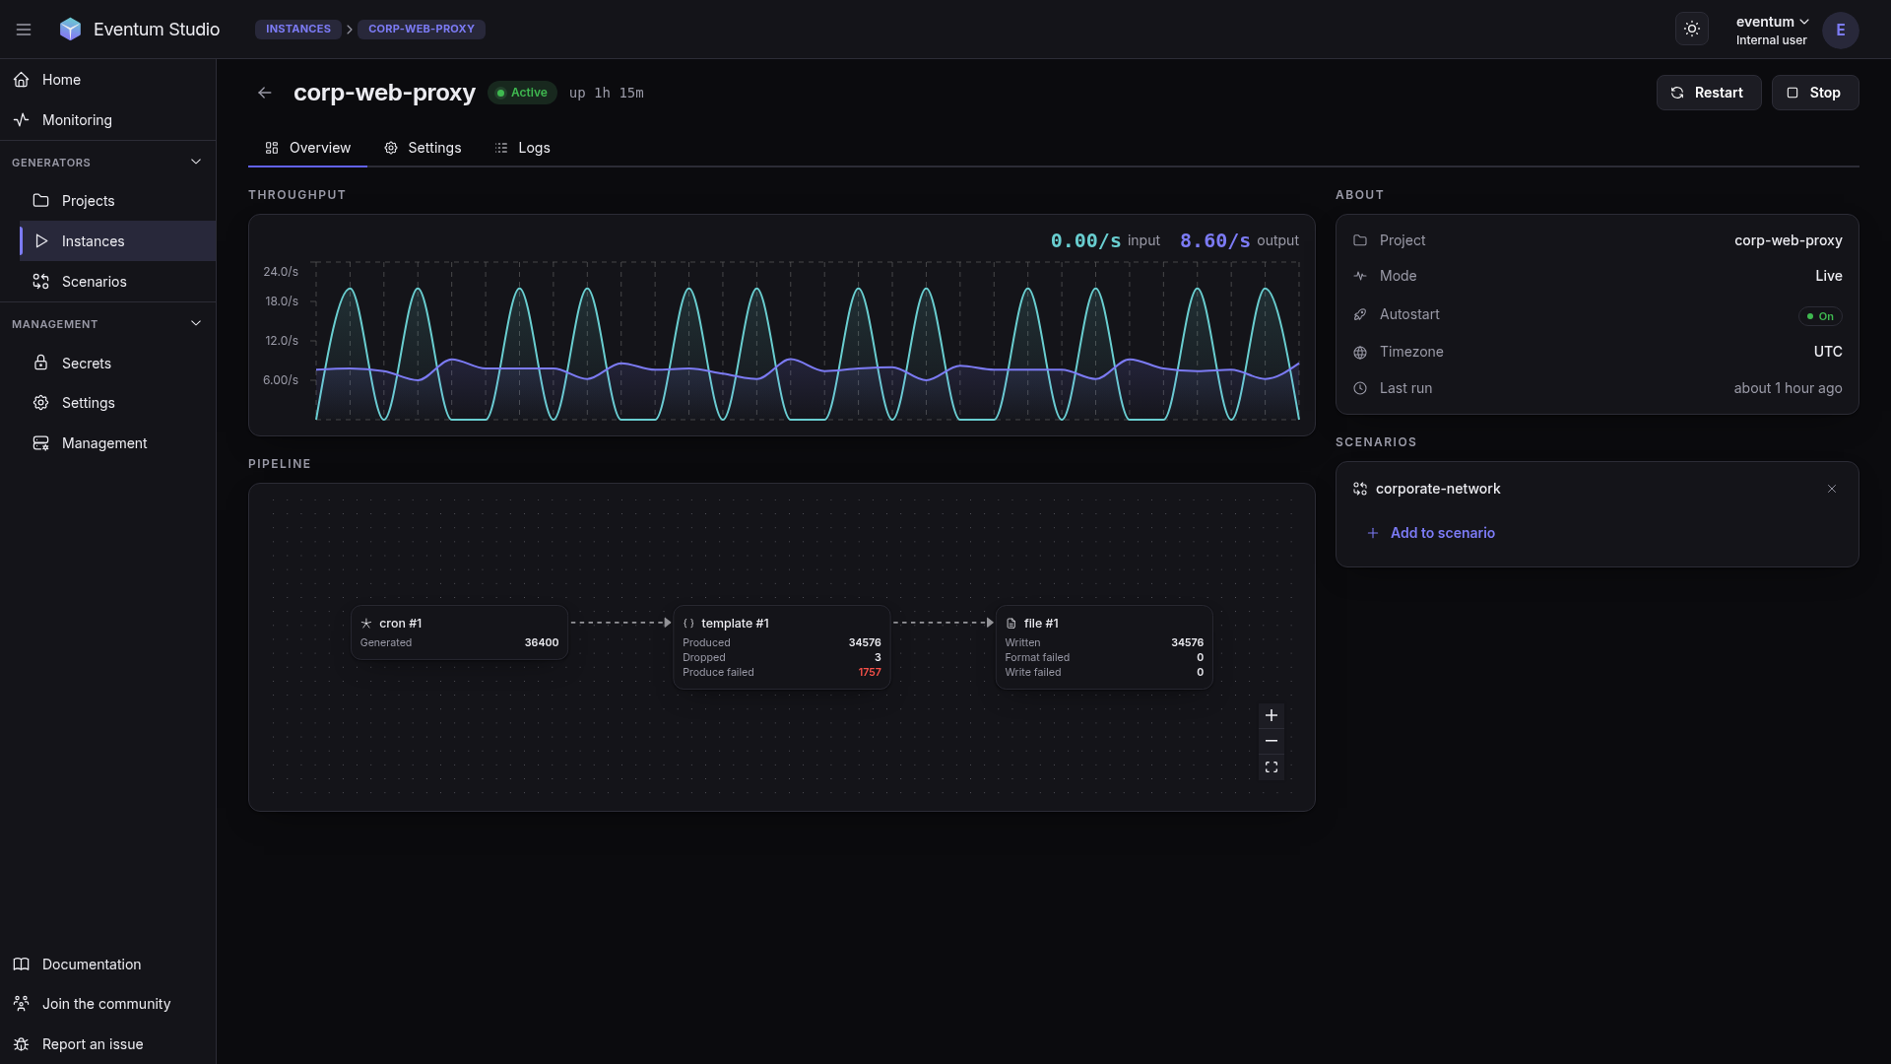Open the E user avatar
This screenshot has width=1891, height=1064.
click(x=1840, y=30)
